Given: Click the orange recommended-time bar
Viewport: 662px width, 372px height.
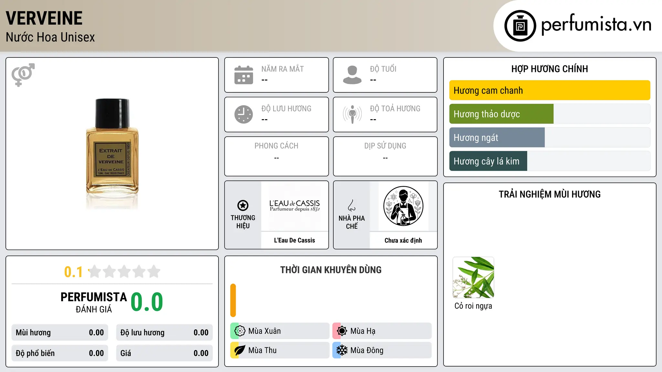Looking at the screenshot, I should [x=233, y=300].
